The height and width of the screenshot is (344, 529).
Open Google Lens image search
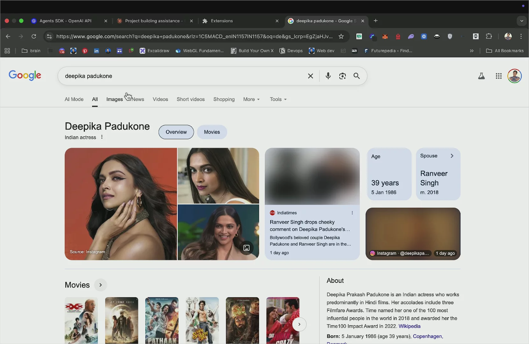coord(342,76)
